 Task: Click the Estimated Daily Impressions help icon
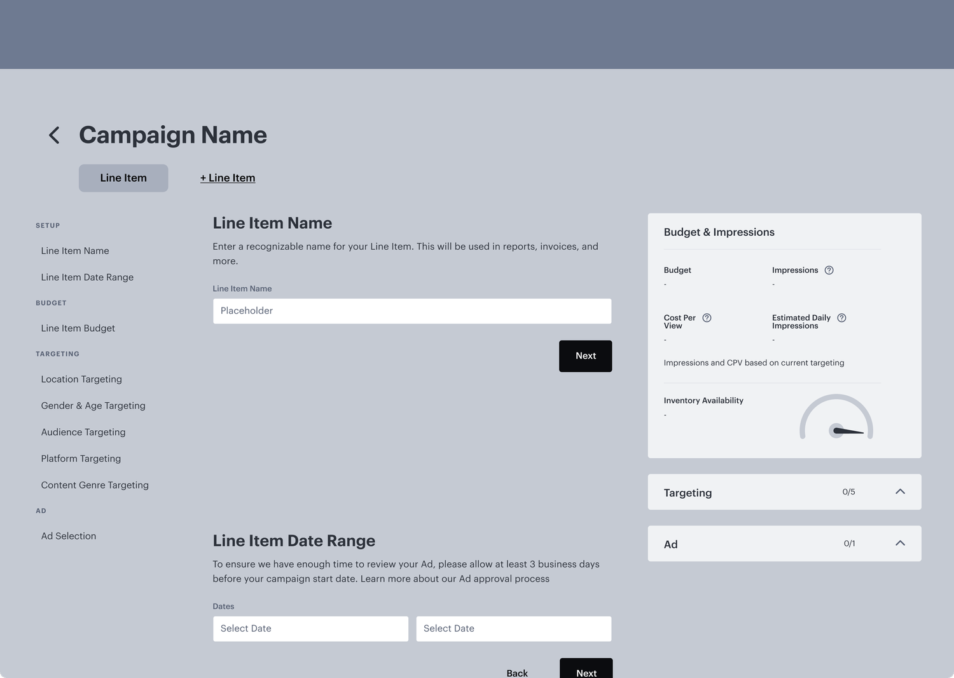coord(841,318)
